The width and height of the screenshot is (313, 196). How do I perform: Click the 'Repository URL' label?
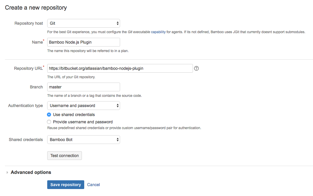pos(28,68)
